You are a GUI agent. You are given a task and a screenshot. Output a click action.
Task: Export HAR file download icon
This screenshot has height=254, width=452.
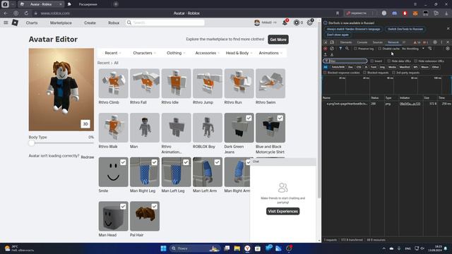(332, 54)
